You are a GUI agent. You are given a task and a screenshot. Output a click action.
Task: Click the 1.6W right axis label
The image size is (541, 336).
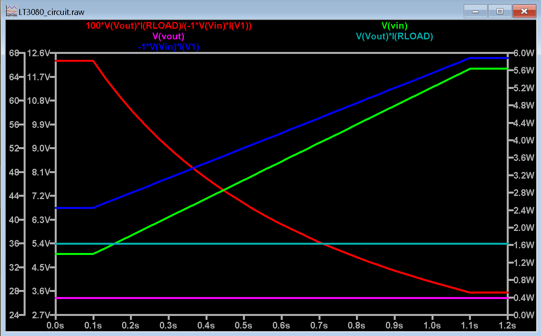point(524,245)
